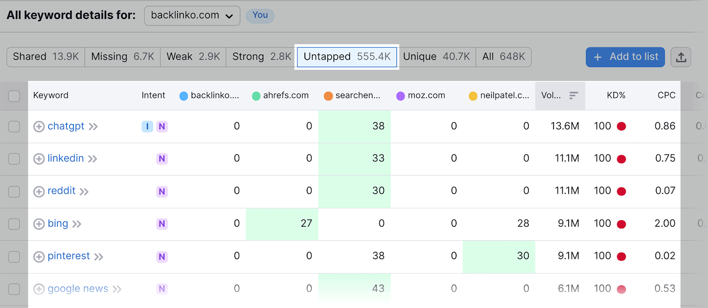Open the bing keyword link
This screenshot has height=308, width=708.
(58, 223)
